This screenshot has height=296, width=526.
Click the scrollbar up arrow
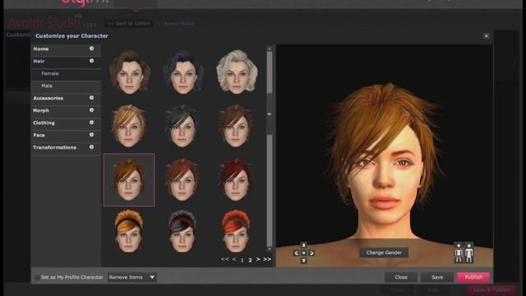click(270, 49)
